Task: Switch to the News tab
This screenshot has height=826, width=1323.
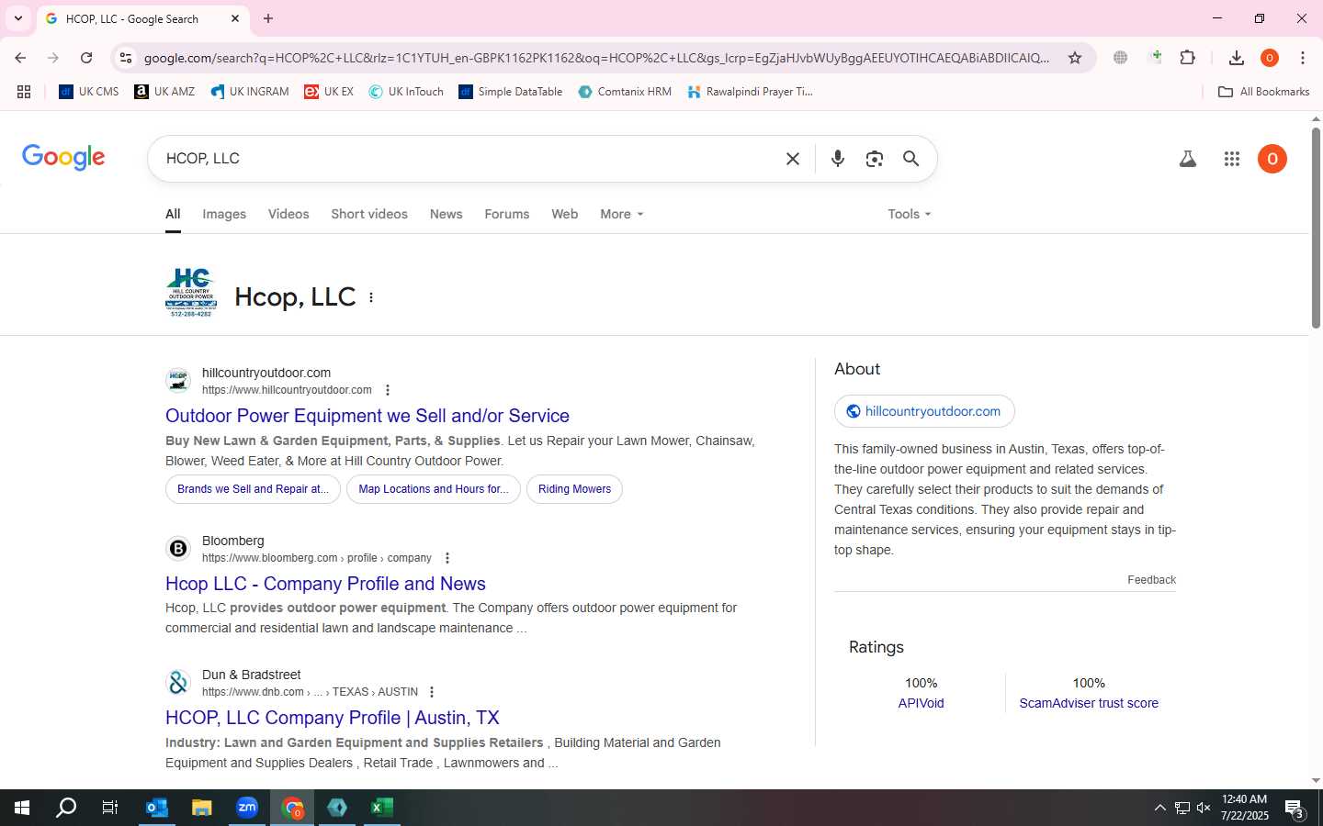Action: tap(446, 214)
